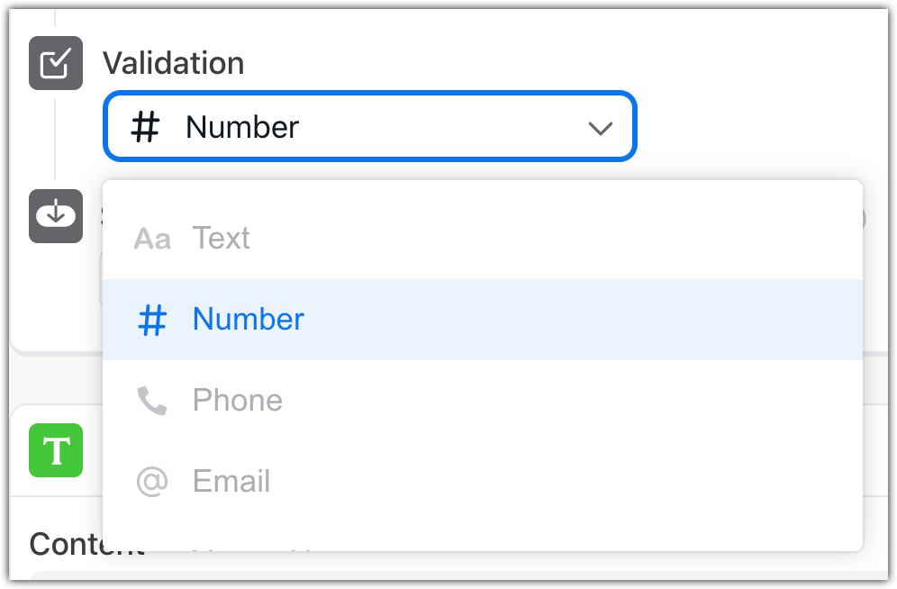Click the green T text block icon
The height and width of the screenshot is (589, 897).
56,450
